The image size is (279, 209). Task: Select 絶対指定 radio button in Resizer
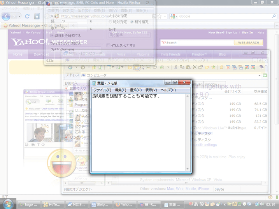pos(111,22)
